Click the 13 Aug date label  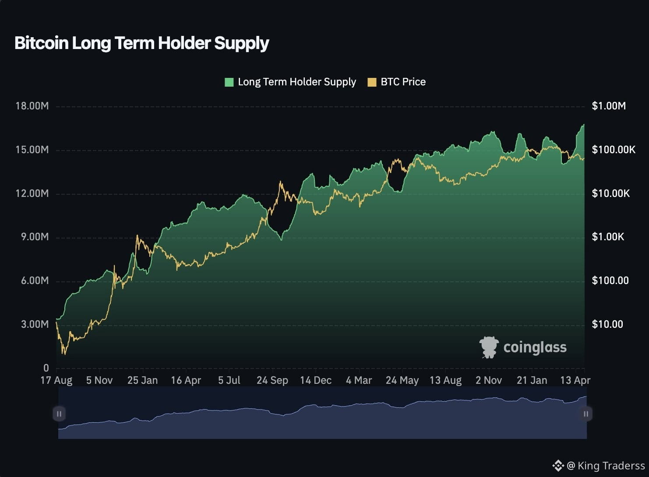[x=446, y=380]
